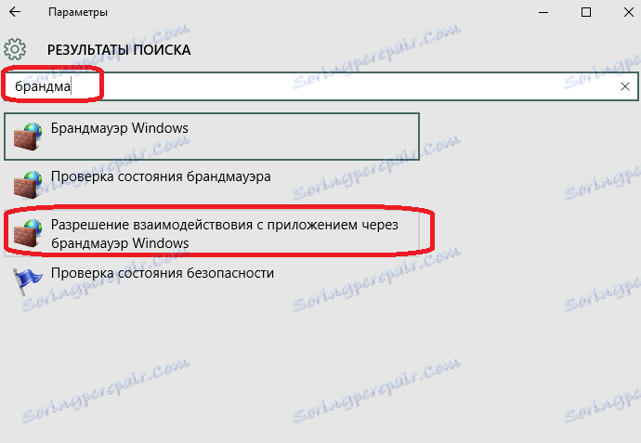Viewport: 641px width, 443px height.
Task: Close the Параметры window
Action: (x=628, y=12)
